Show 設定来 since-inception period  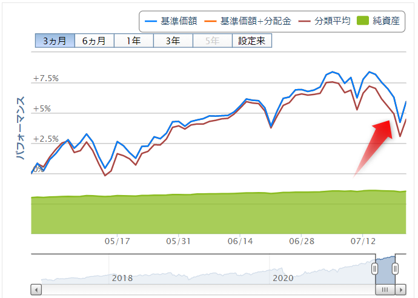point(252,41)
